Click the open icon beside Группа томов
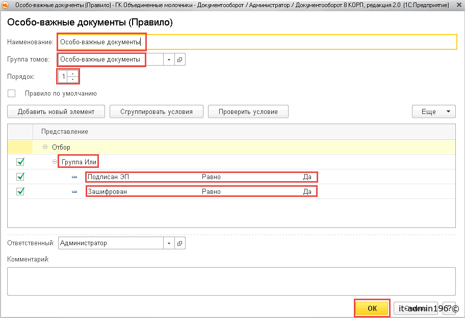465x318 pixels. 179,60
